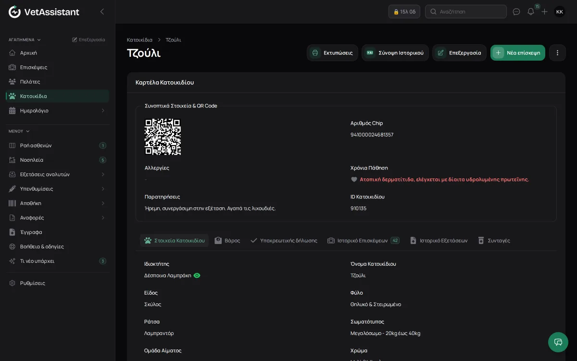Click the Εκτυπώσεις button
Image resolution: width=577 pixels, height=361 pixels.
[332, 53]
